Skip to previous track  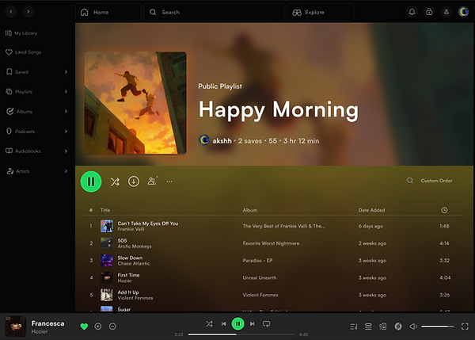[223, 324]
